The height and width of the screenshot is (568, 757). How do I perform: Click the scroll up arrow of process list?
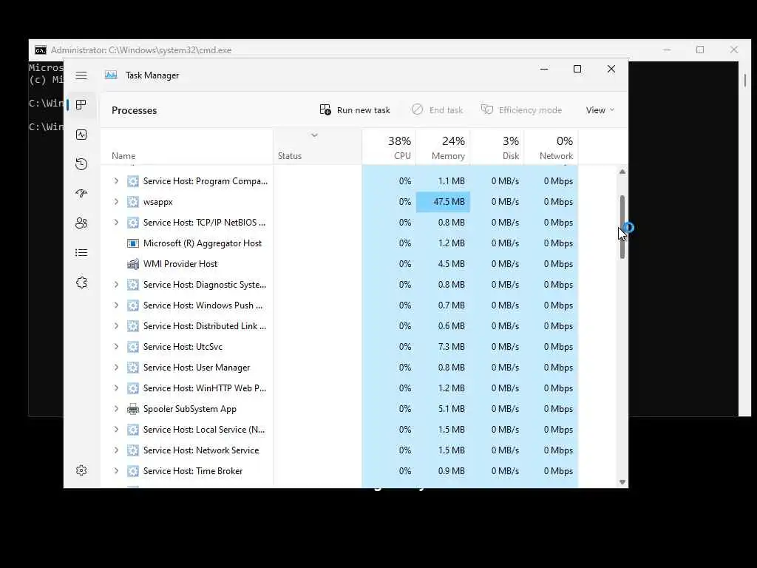pyautogui.click(x=622, y=172)
